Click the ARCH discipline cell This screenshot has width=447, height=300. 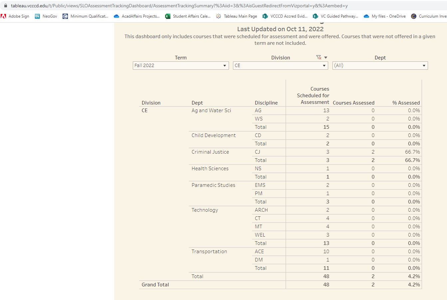261,210
